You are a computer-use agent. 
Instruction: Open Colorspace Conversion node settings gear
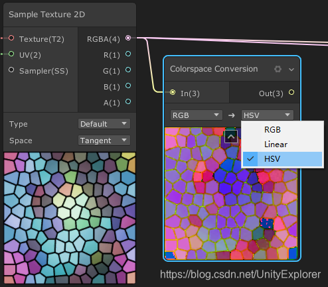click(x=278, y=69)
